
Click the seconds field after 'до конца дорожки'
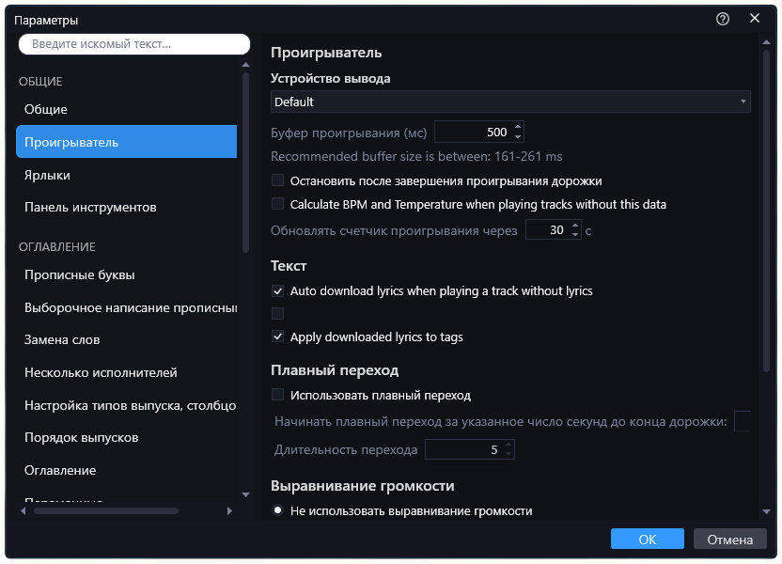point(743,421)
